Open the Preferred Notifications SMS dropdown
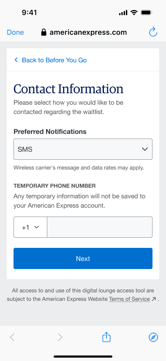Image resolution: width=166 pixels, height=361 pixels. [x=83, y=149]
